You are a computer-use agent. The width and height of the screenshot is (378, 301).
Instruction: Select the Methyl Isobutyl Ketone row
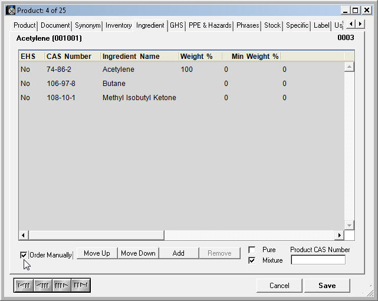point(139,98)
